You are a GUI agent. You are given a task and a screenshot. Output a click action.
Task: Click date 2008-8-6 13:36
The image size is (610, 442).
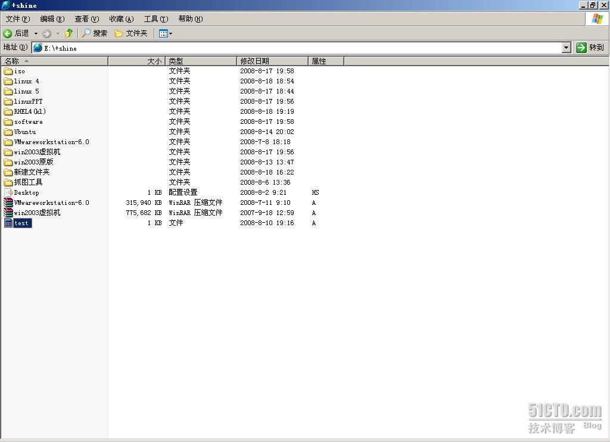coord(265,182)
